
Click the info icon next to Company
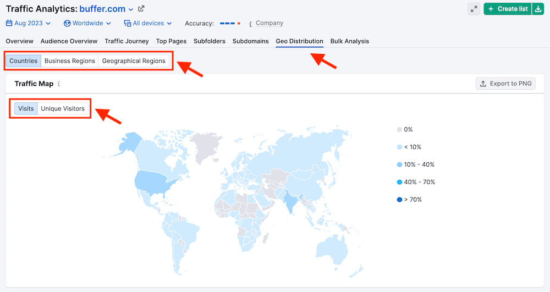click(251, 24)
